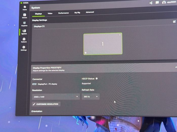Click the edit display arrangement icon
Image resolution: width=177 pixels, height=132 pixels.
174,22
